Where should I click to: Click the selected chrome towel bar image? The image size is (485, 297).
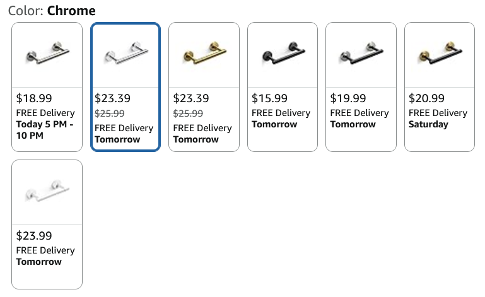126,53
